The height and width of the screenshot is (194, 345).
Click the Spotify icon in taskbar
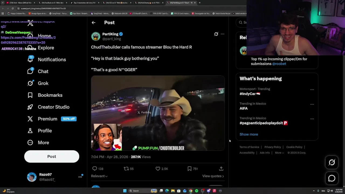[x=196, y=191]
